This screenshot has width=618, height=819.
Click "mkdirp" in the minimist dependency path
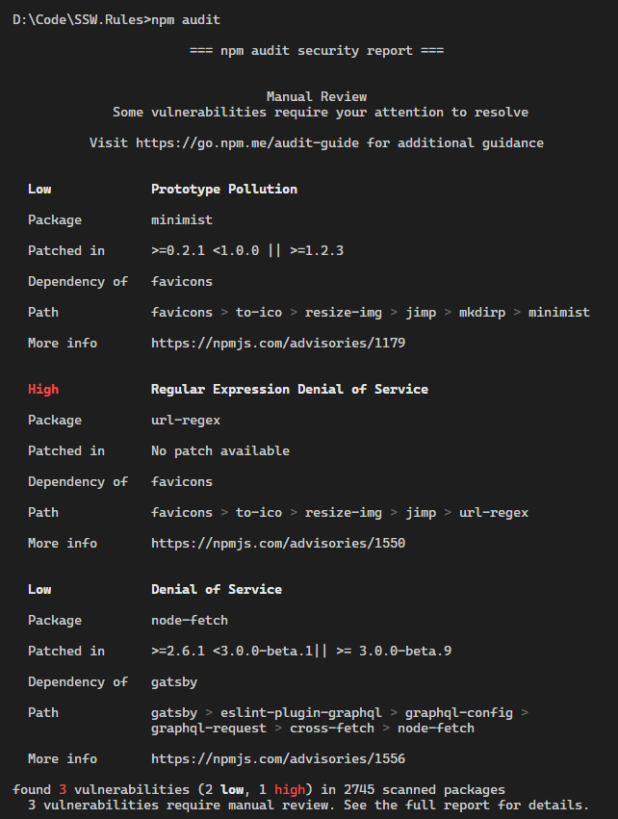482,312
